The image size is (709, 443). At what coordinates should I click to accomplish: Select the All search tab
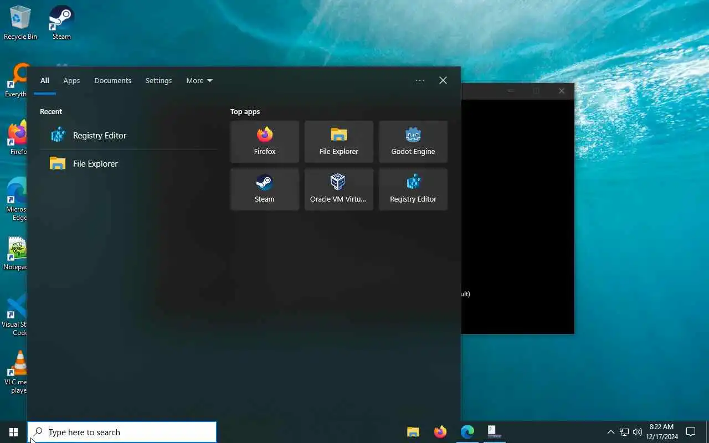(x=45, y=80)
